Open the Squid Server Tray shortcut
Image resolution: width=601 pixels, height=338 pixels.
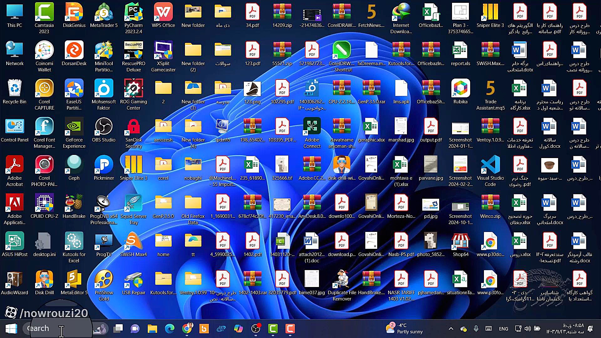pyautogui.click(x=134, y=209)
